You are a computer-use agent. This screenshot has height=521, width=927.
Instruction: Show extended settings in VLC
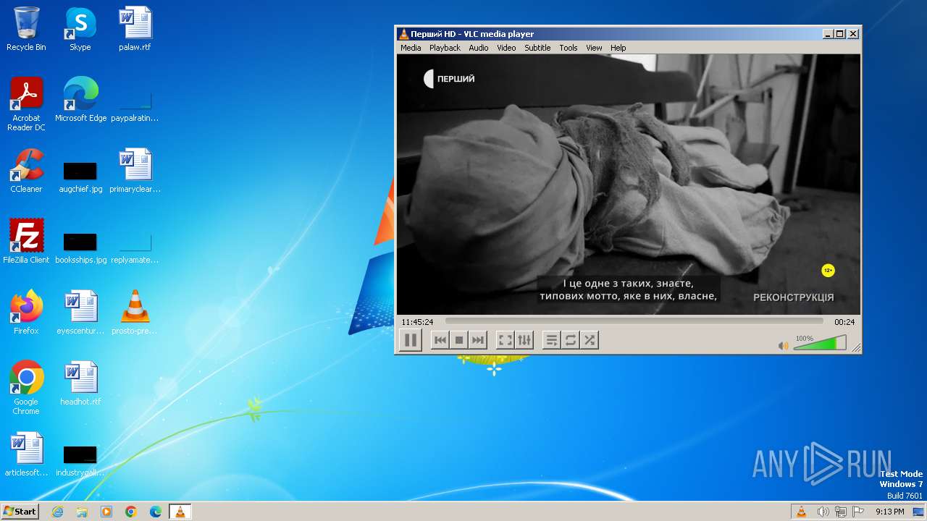(524, 340)
